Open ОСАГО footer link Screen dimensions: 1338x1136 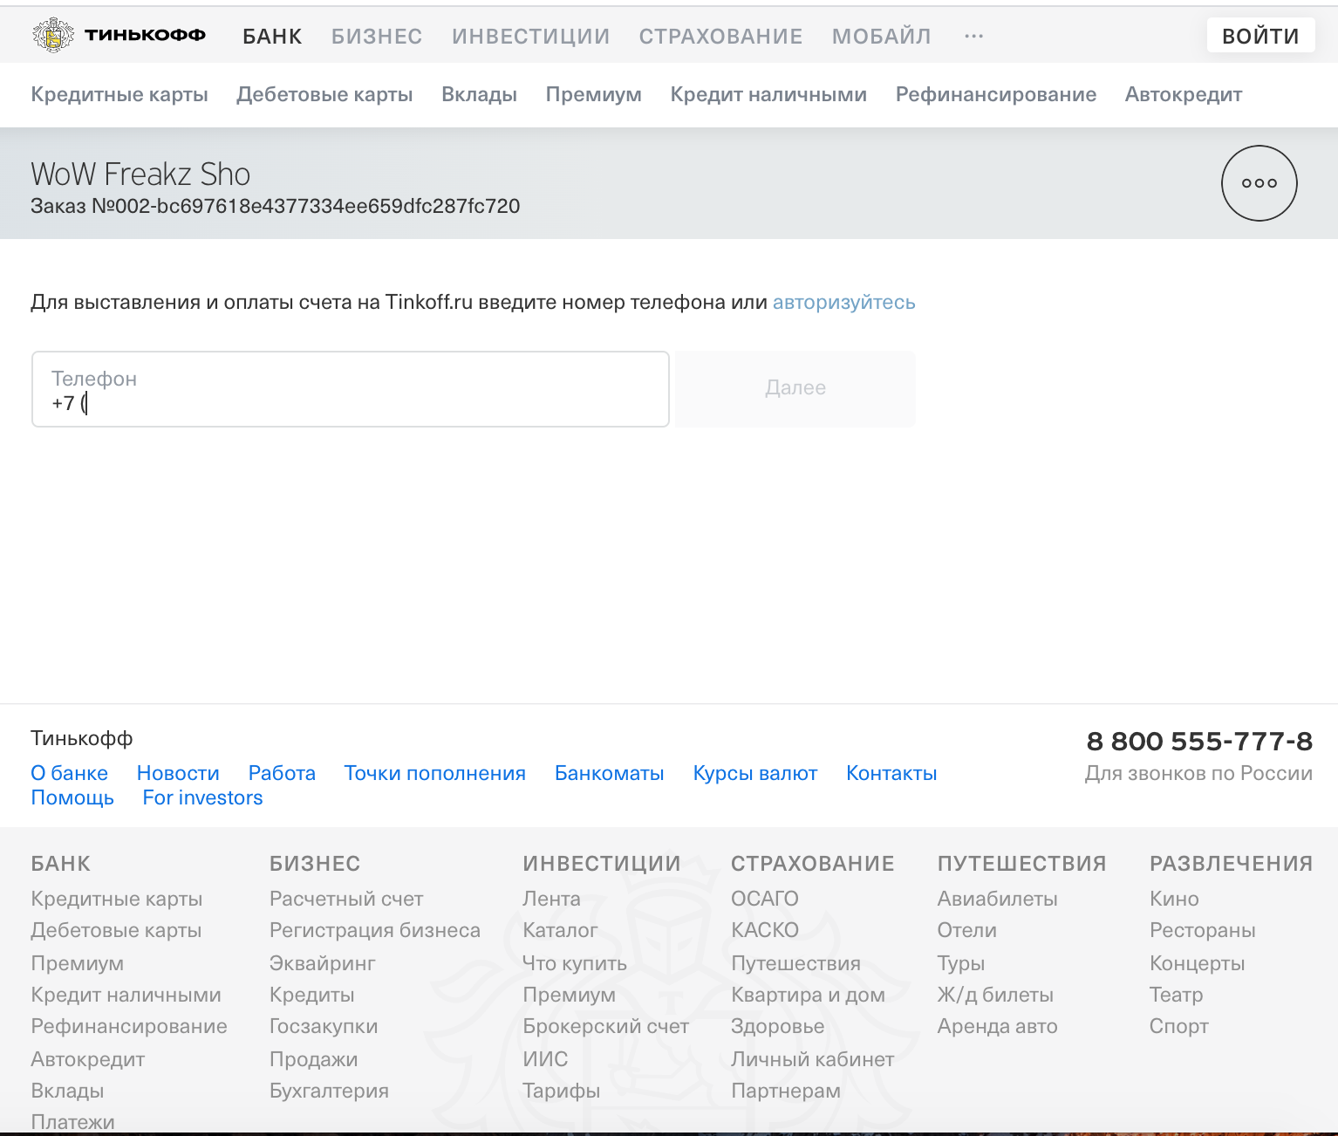[765, 899]
